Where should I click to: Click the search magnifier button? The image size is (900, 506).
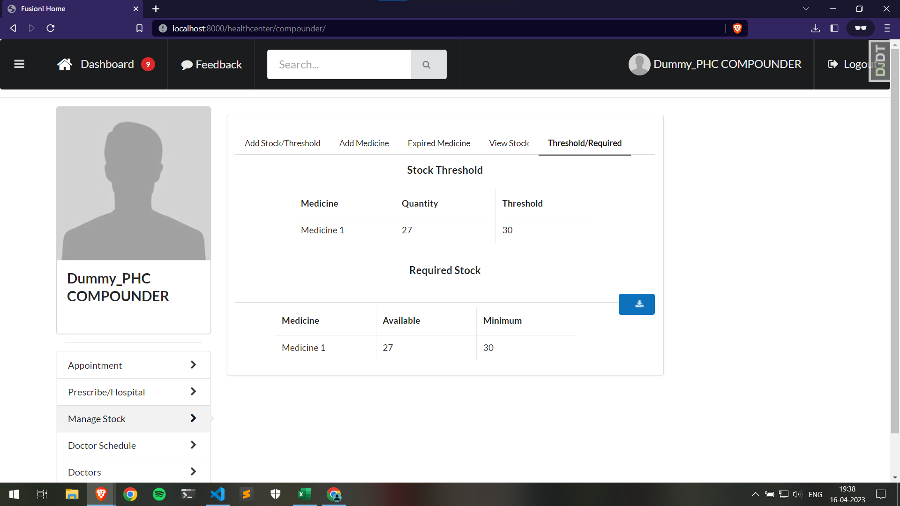click(x=426, y=65)
